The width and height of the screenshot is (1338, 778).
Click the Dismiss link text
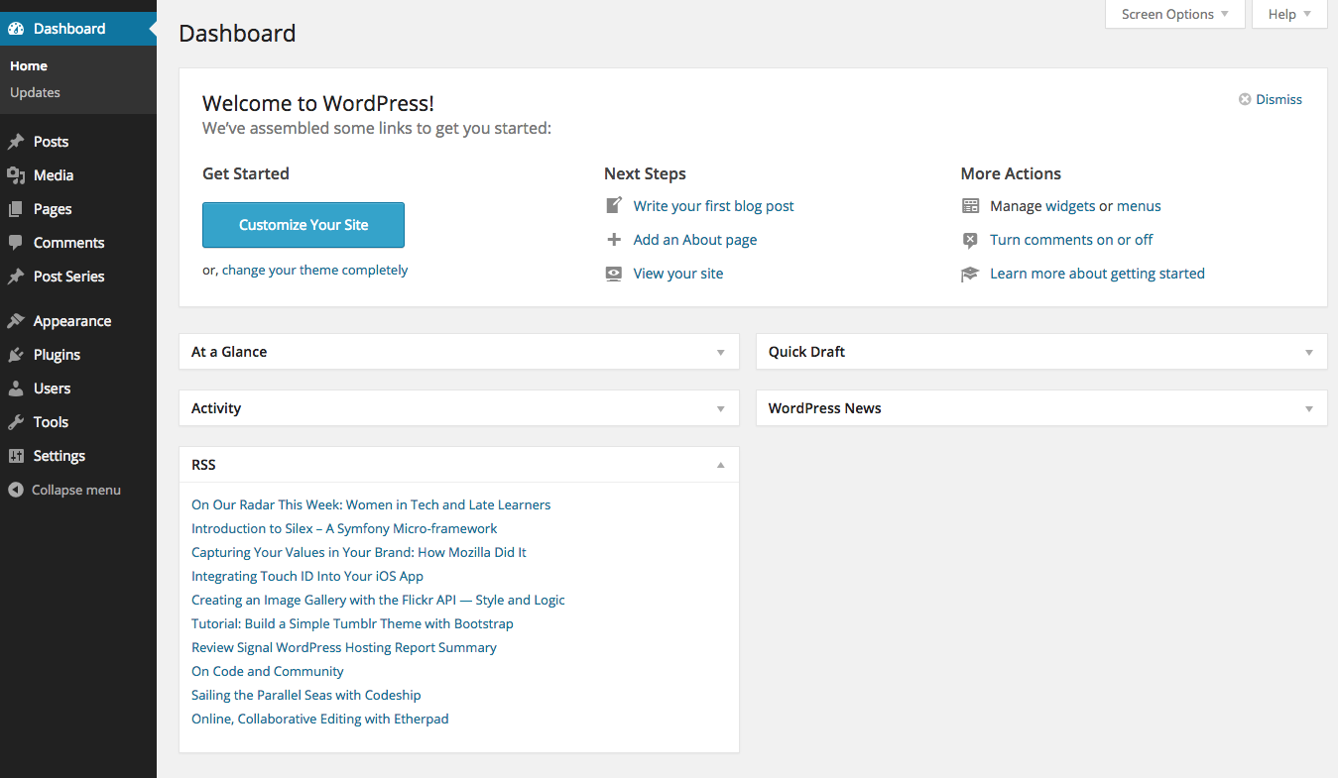(1279, 99)
